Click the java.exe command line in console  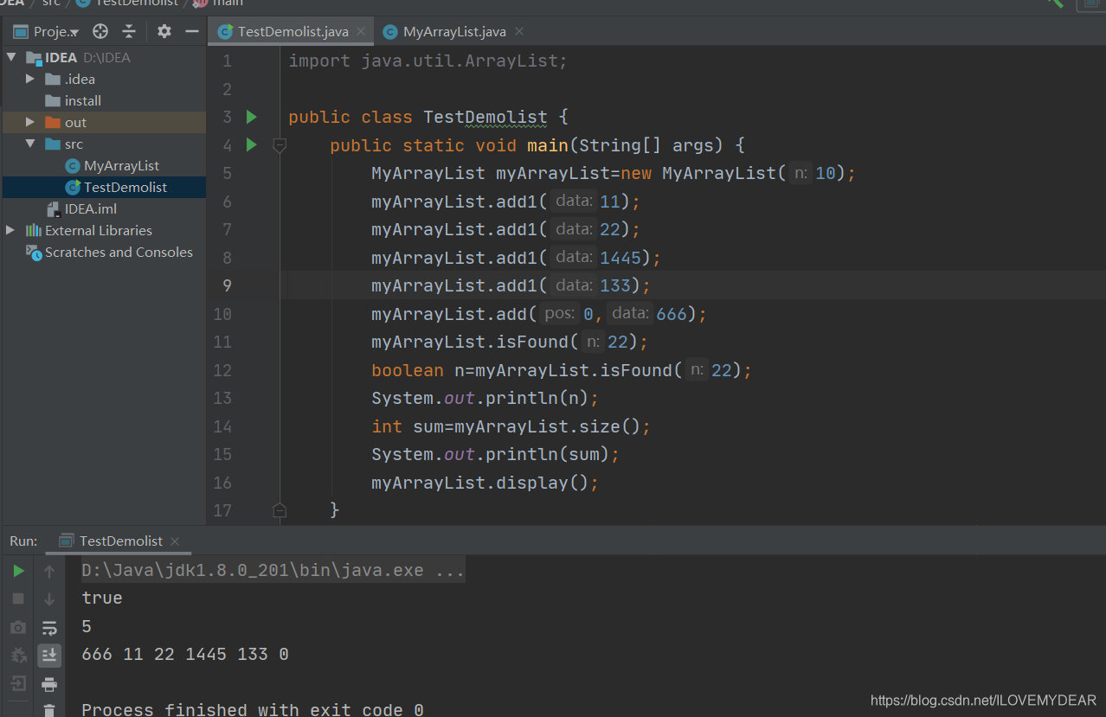[x=273, y=571]
